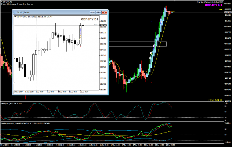Click the 20 level on Stochastic scale
The width and height of the screenshot is (232, 147).
(226, 118)
